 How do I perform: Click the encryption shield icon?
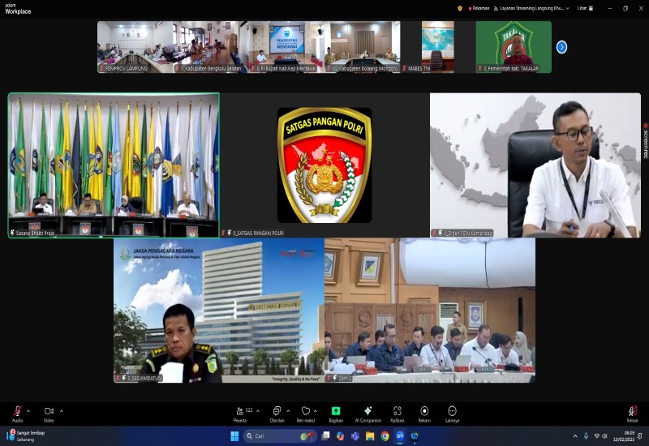pyautogui.click(x=461, y=8)
